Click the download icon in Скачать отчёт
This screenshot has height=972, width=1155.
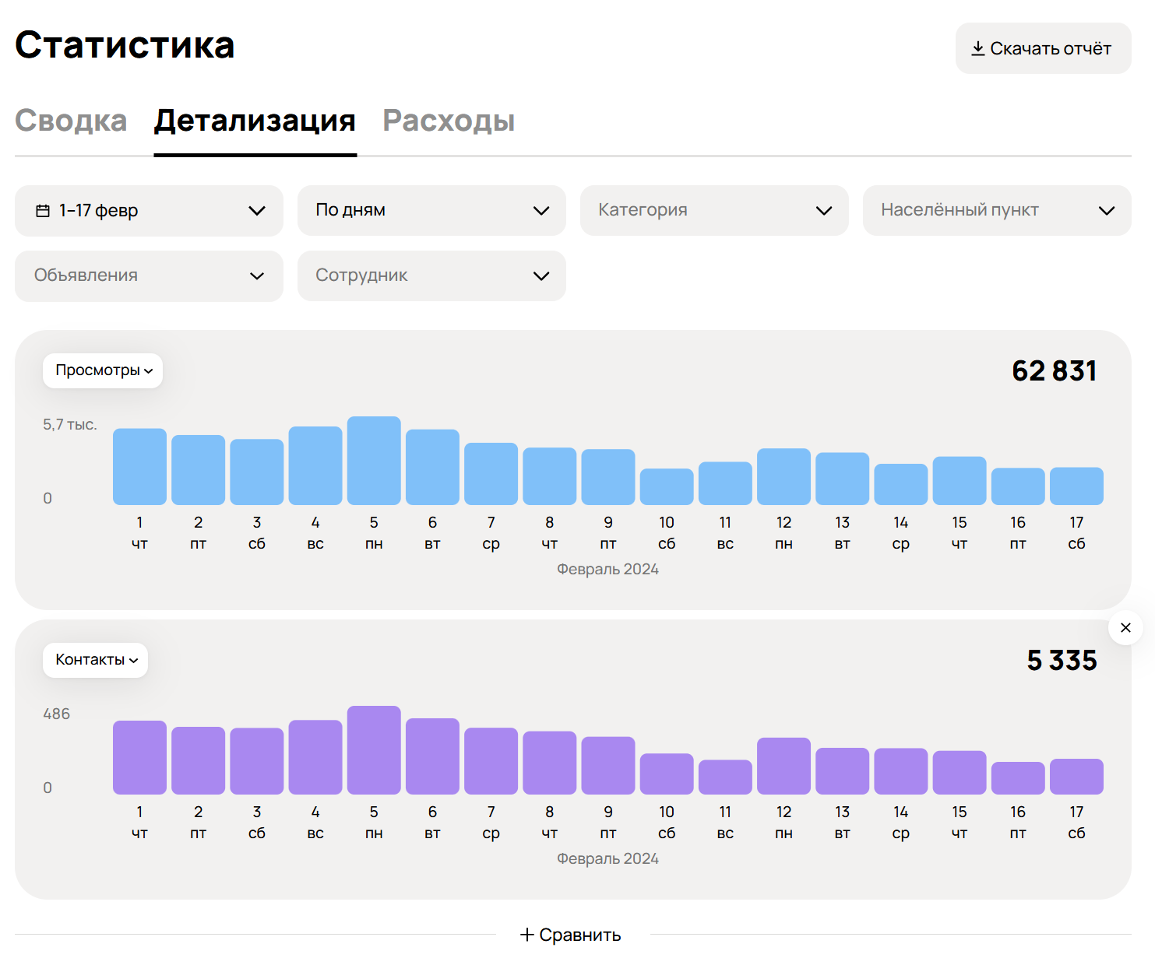pyautogui.click(x=977, y=49)
